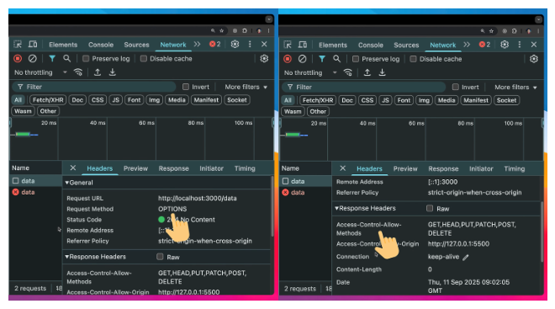Clear network log in right panel
The width and height of the screenshot is (555, 309).
302,59
